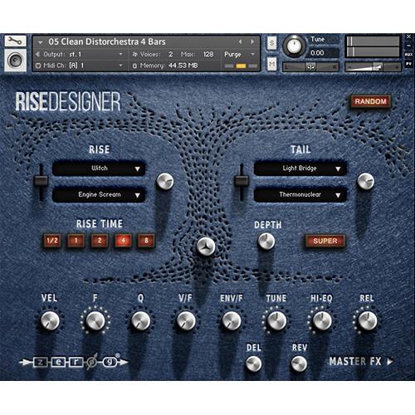Viewport: 415px width, 415px height.
Task: Adjust the instrument volume slider
Action: pyautogui.click(x=373, y=66)
